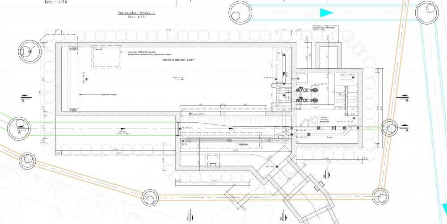Select section marker B on the right side

pyautogui.click(x=404, y=97)
